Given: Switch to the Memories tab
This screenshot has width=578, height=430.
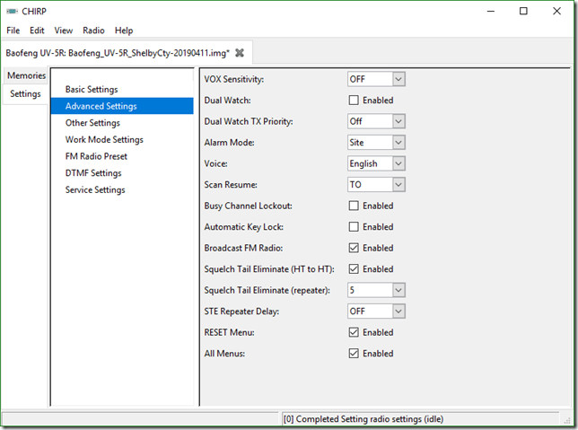Looking at the screenshot, I should (x=26, y=75).
